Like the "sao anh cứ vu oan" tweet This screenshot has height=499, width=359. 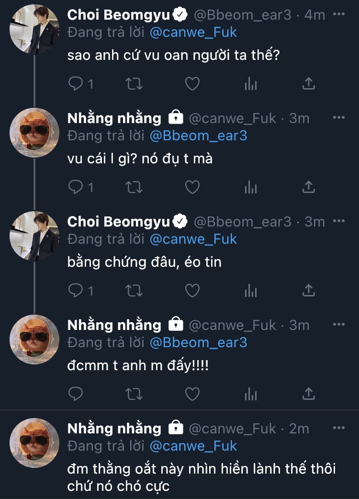pos(192,84)
